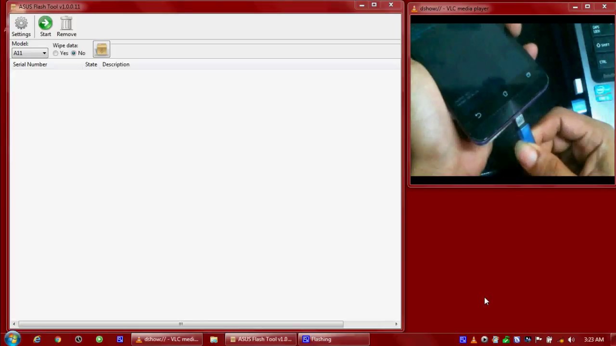Screen dimensions: 616x346
Task: Close the ASUS Flash Tool window
Action: pyautogui.click(x=391, y=5)
